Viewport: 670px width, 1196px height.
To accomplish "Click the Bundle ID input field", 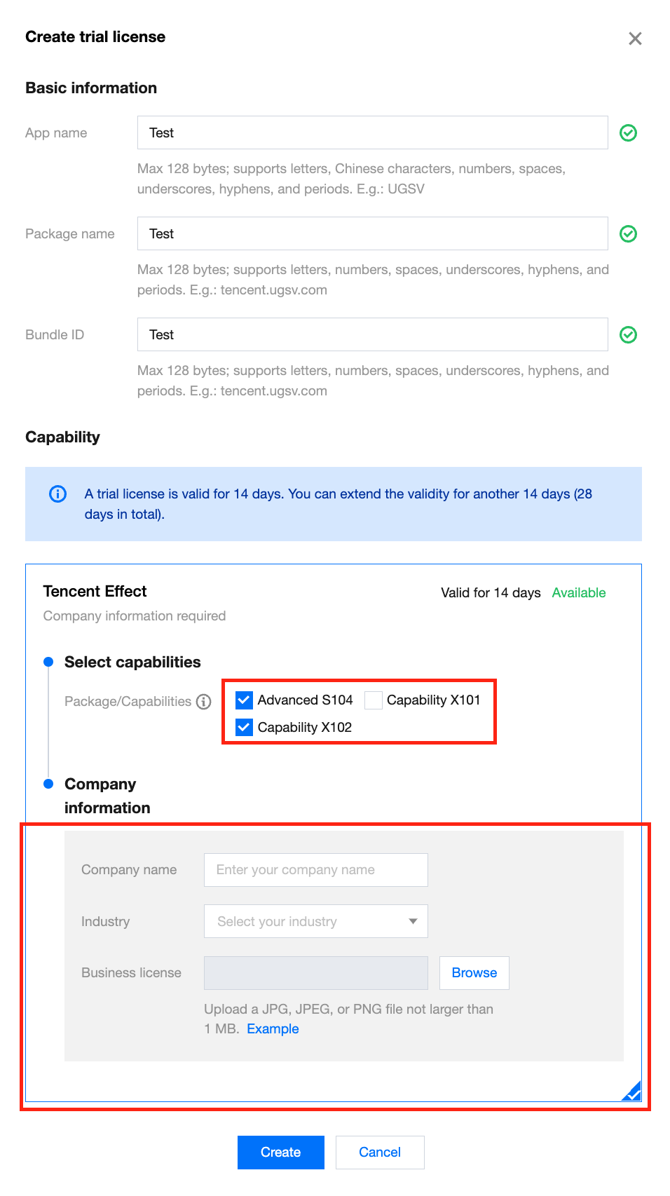I will tap(372, 334).
